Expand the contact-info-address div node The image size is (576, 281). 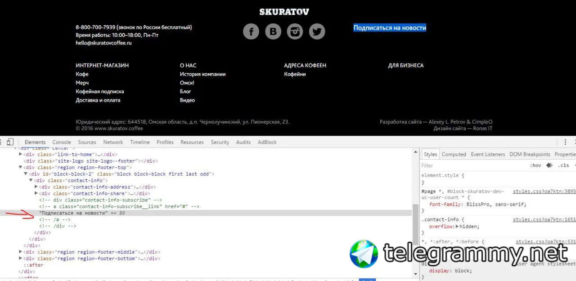tap(36, 187)
